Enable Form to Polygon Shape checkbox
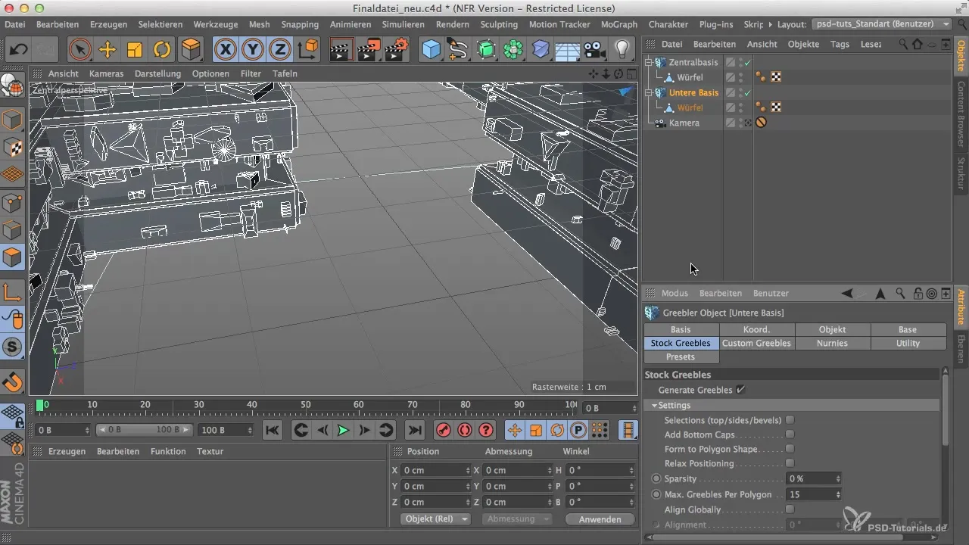Image resolution: width=969 pixels, height=545 pixels. point(790,449)
